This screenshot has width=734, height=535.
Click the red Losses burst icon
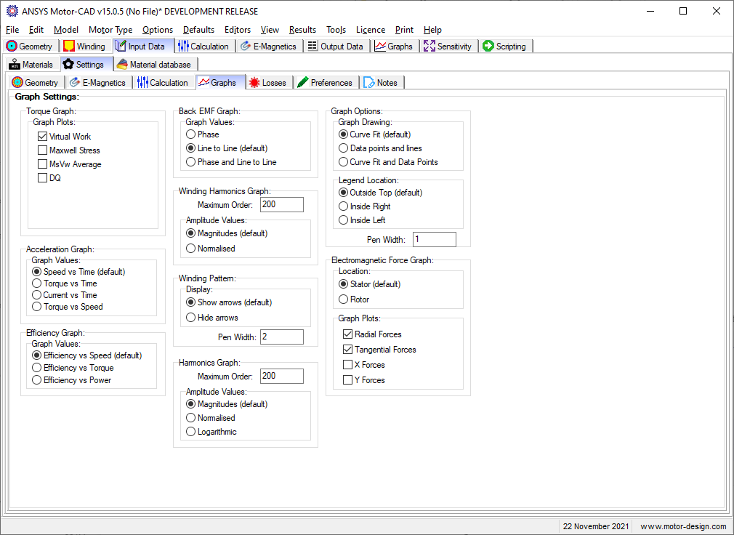click(x=254, y=82)
